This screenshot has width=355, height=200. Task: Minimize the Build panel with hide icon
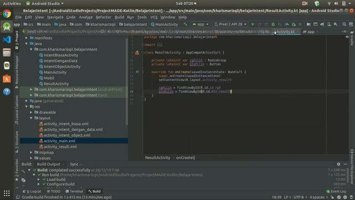click(x=345, y=164)
